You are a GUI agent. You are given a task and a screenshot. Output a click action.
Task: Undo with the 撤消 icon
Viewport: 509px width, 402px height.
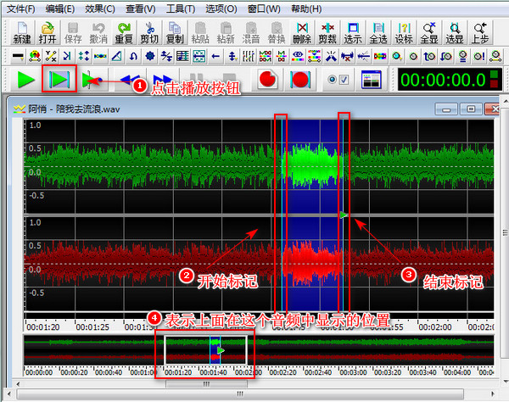(x=98, y=32)
